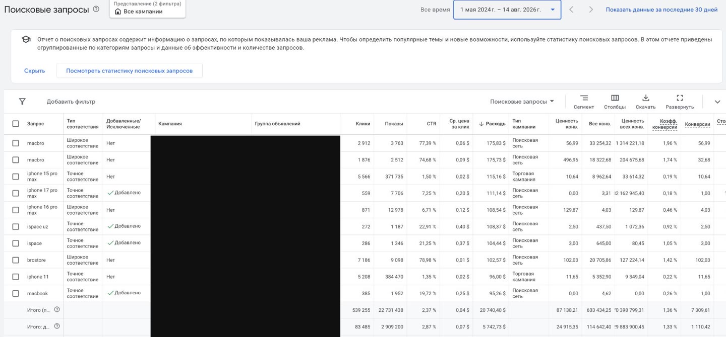
Task: Sort by the Клики column header
Action: tap(362, 124)
